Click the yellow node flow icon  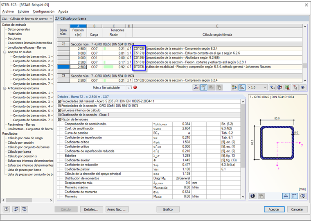click(x=234, y=87)
